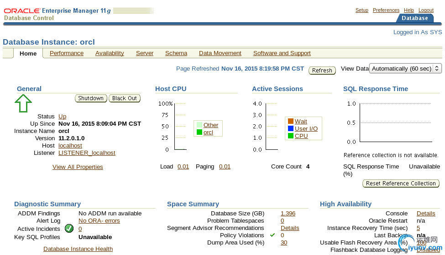Image resolution: width=445 pixels, height=255 pixels.
Task: Open the Console Details link
Action: click(426, 214)
